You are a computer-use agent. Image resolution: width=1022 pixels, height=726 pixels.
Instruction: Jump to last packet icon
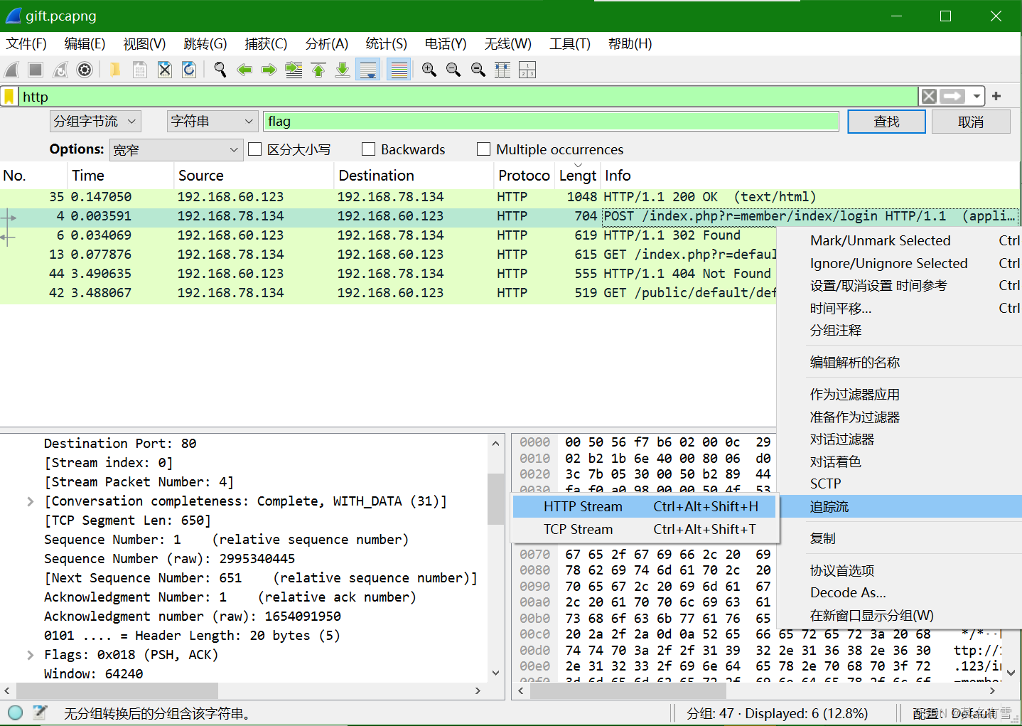343,70
